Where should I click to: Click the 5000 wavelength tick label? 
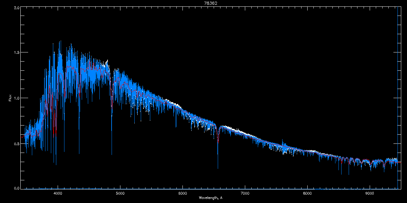click(x=120, y=193)
